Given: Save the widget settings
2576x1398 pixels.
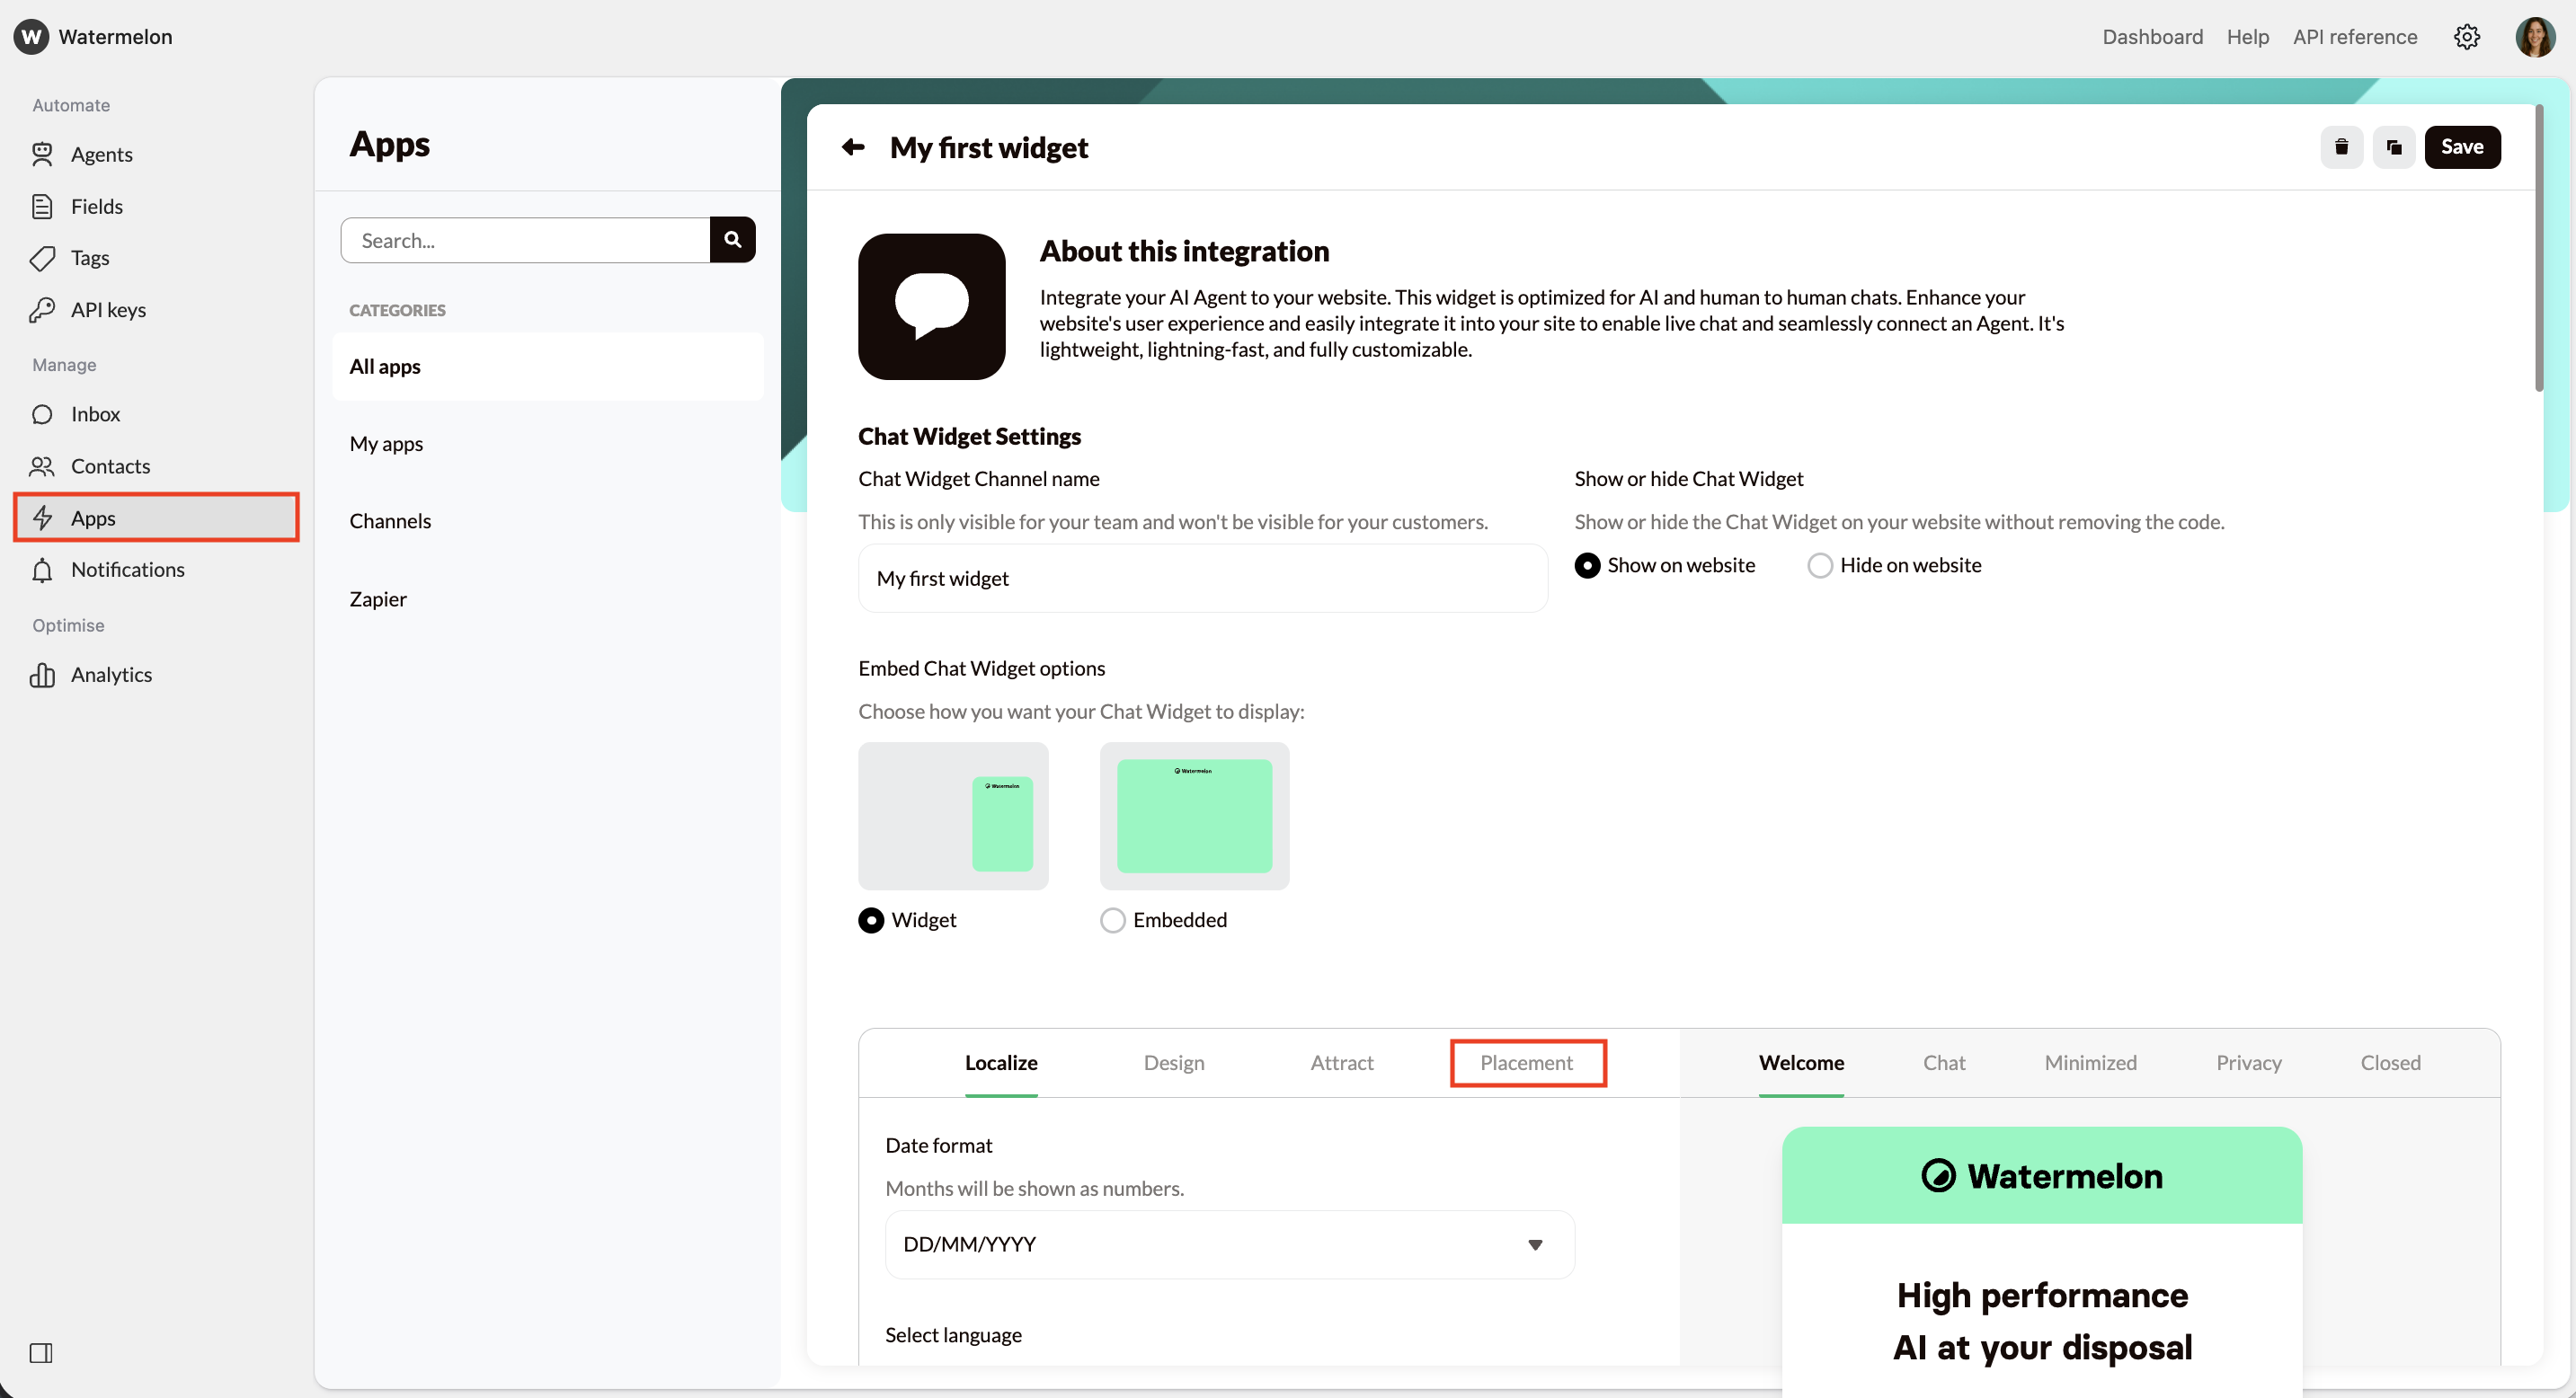Looking at the screenshot, I should [x=2462, y=146].
